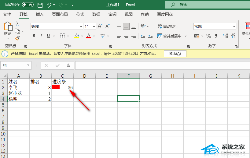This screenshot has width=250, height=158.
Task: Click the yellow fill color swatch
Action: [x=77, y=36]
